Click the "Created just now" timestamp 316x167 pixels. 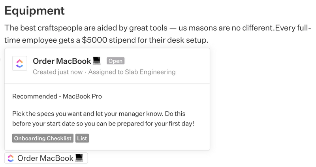click(x=57, y=72)
